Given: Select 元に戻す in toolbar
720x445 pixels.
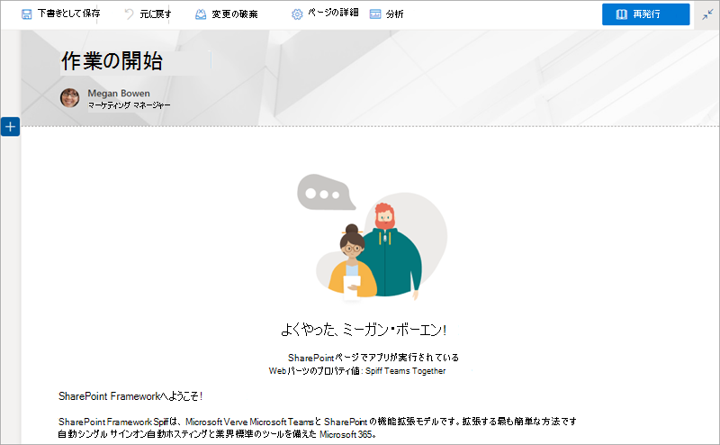Looking at the screenshot, I should coord(156,14).
